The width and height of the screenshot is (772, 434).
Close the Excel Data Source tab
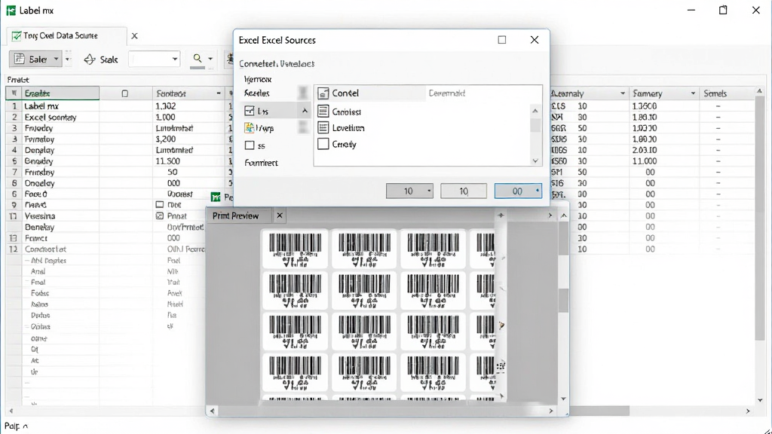pyautogui.click(x=134, y=36)
